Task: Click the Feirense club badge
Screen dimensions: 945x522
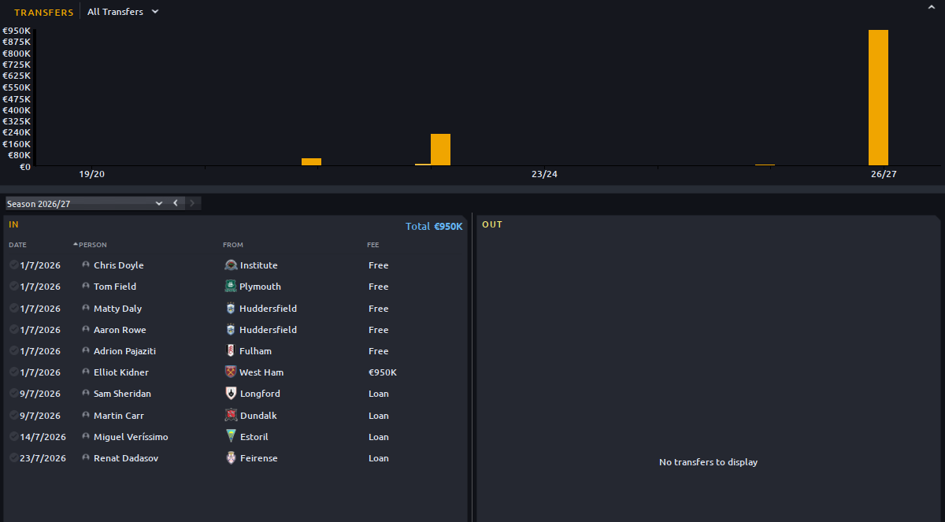Action: point(231,458)
